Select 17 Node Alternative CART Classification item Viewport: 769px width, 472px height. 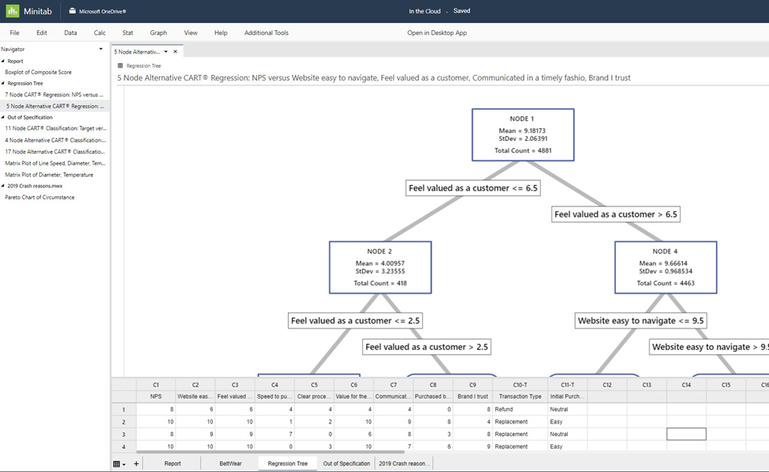point(55,151)
